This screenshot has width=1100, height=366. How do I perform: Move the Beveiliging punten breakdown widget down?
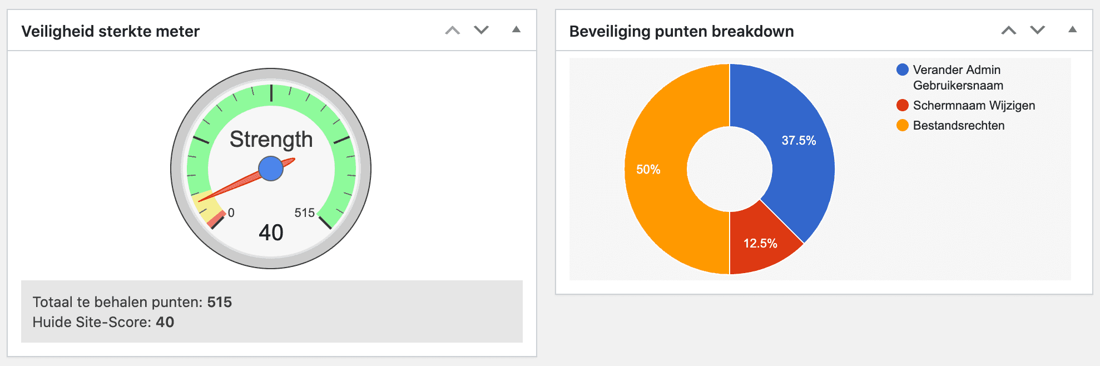point(1037,31)
